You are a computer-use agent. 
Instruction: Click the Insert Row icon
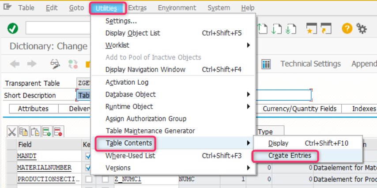(x=46, y=131)
